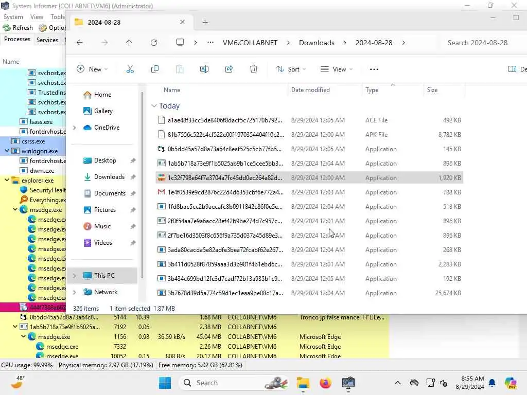
Task: Open pinned Downloads folder in sidebar
Action: coord(109,177)
